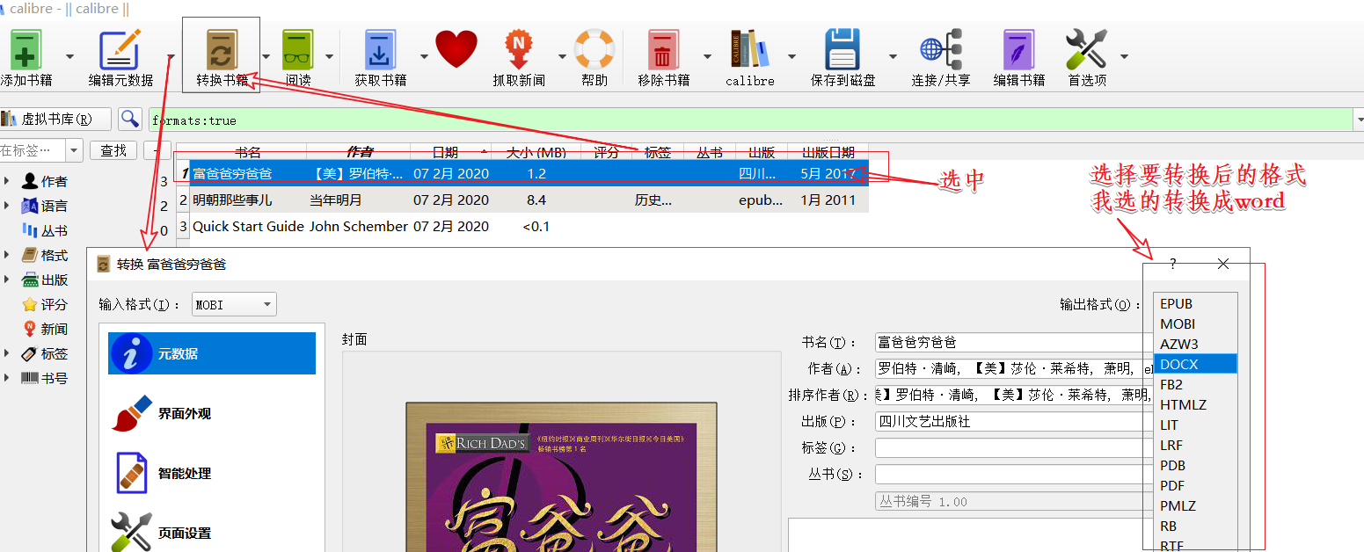This screenshot has height=552, width=1364.
Task: Choose AZW3 output format
Action: tap(1195, 345)
